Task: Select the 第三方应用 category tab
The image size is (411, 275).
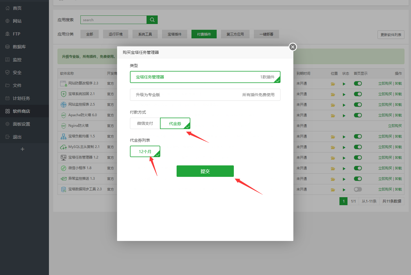Action: 235,34
